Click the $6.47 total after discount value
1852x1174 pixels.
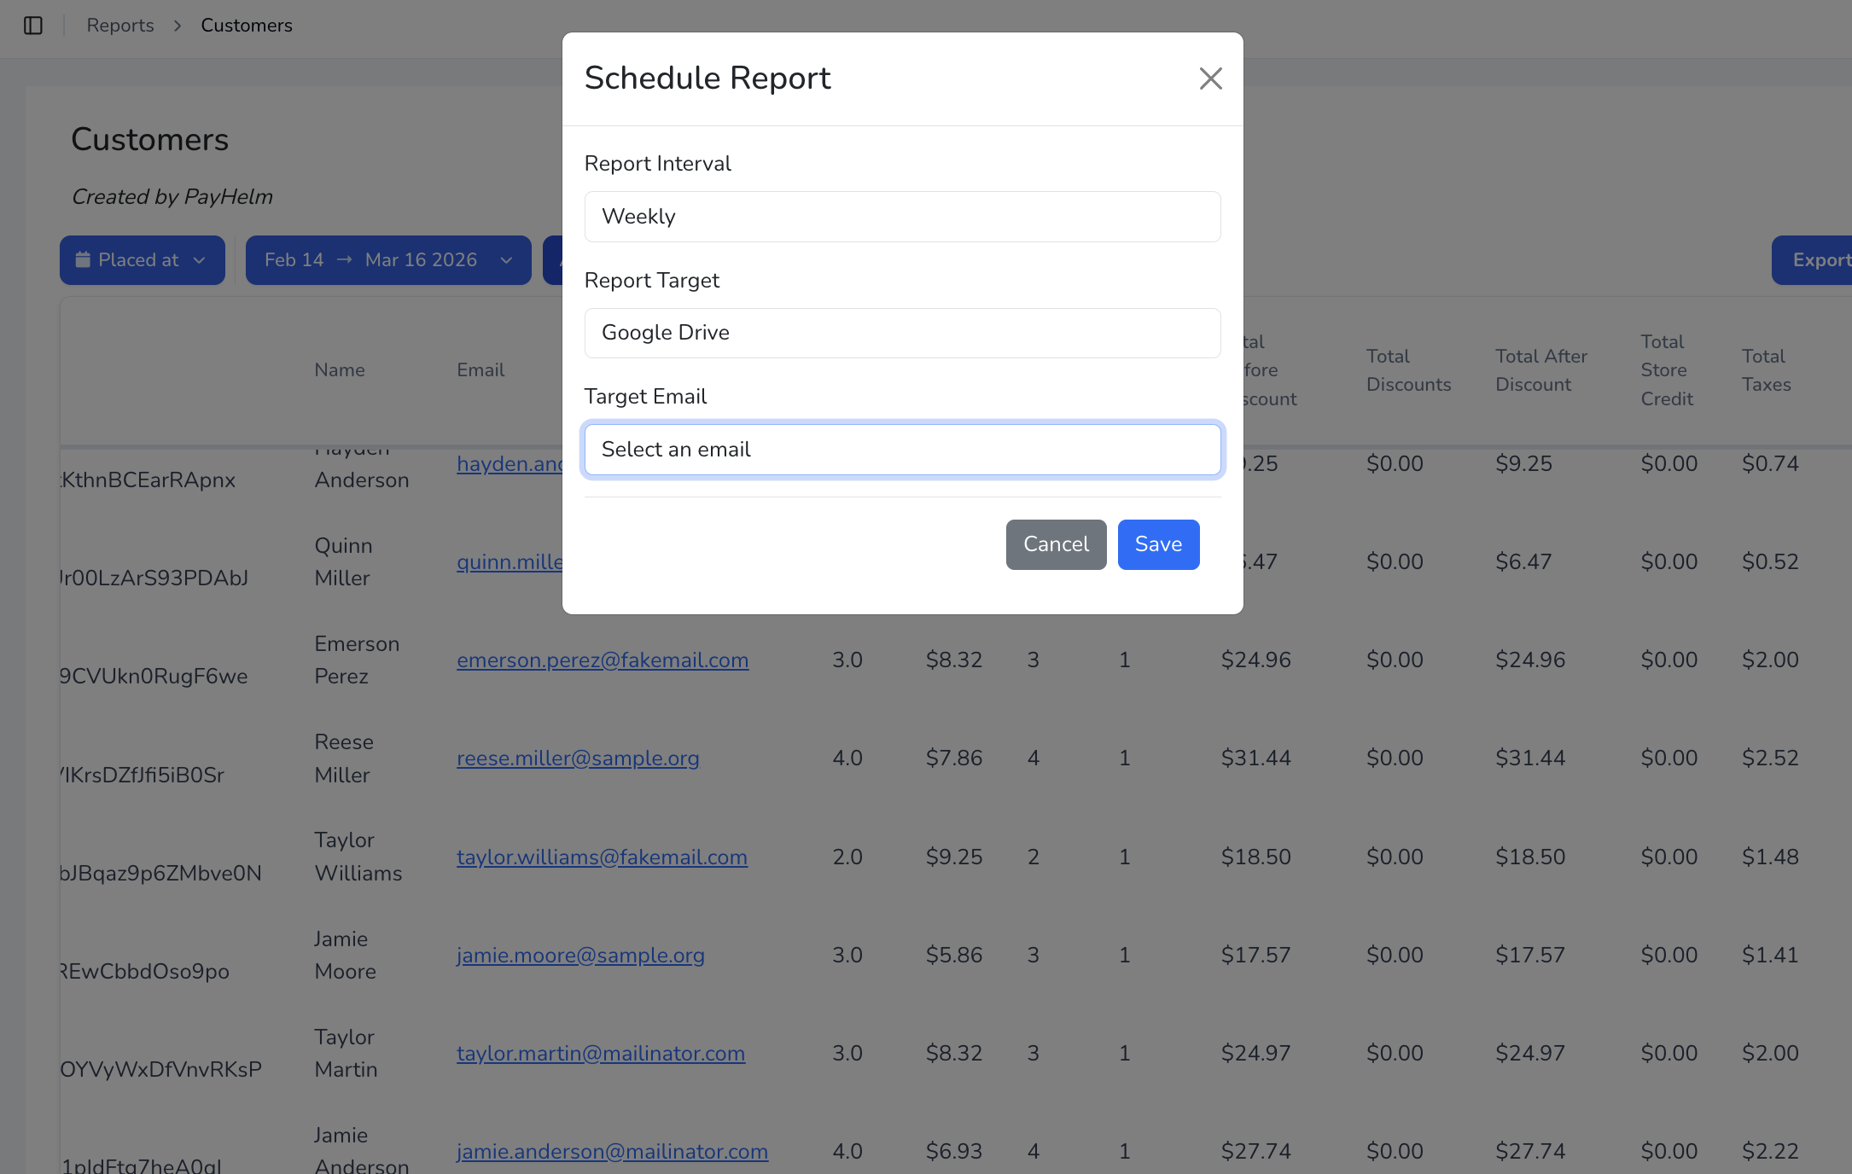pos(1523,561)
